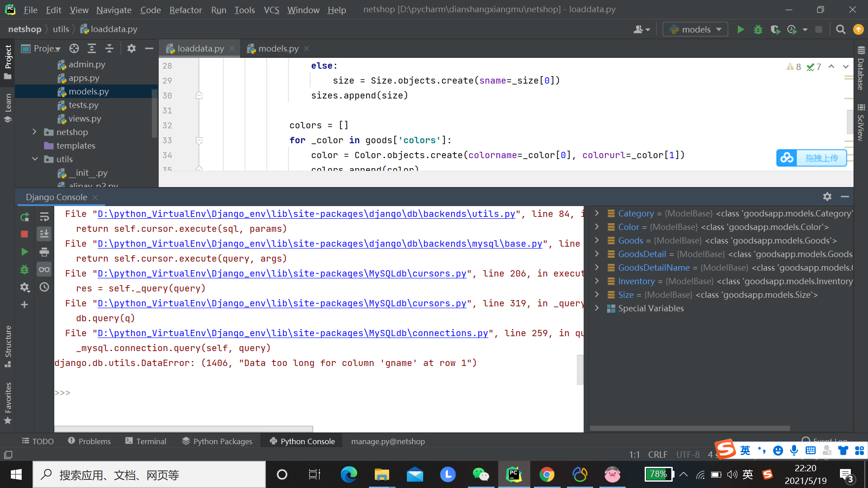This screenshot has width=868, height=488.
Task: Click the Debug bug icon in top toolbar
Action: coord(758,29)
